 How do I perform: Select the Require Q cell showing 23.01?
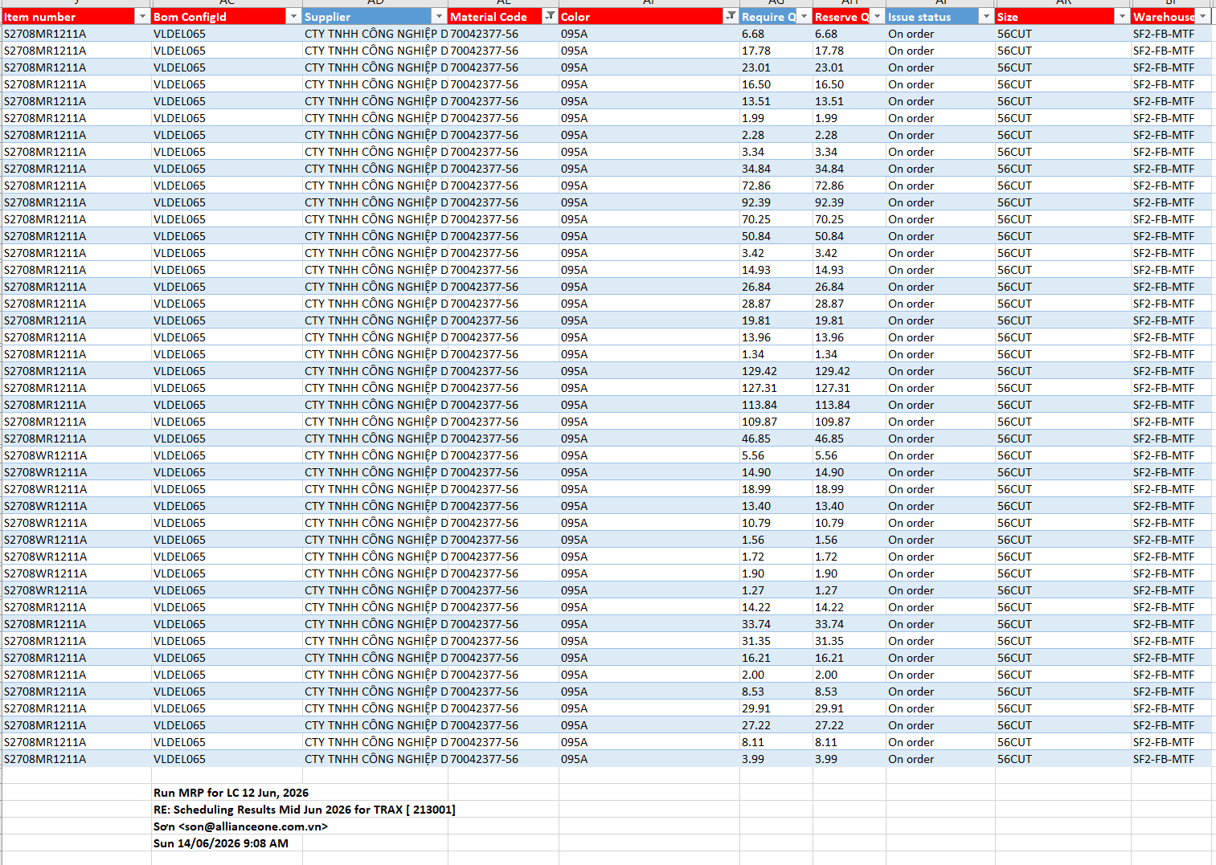point(776,67)
